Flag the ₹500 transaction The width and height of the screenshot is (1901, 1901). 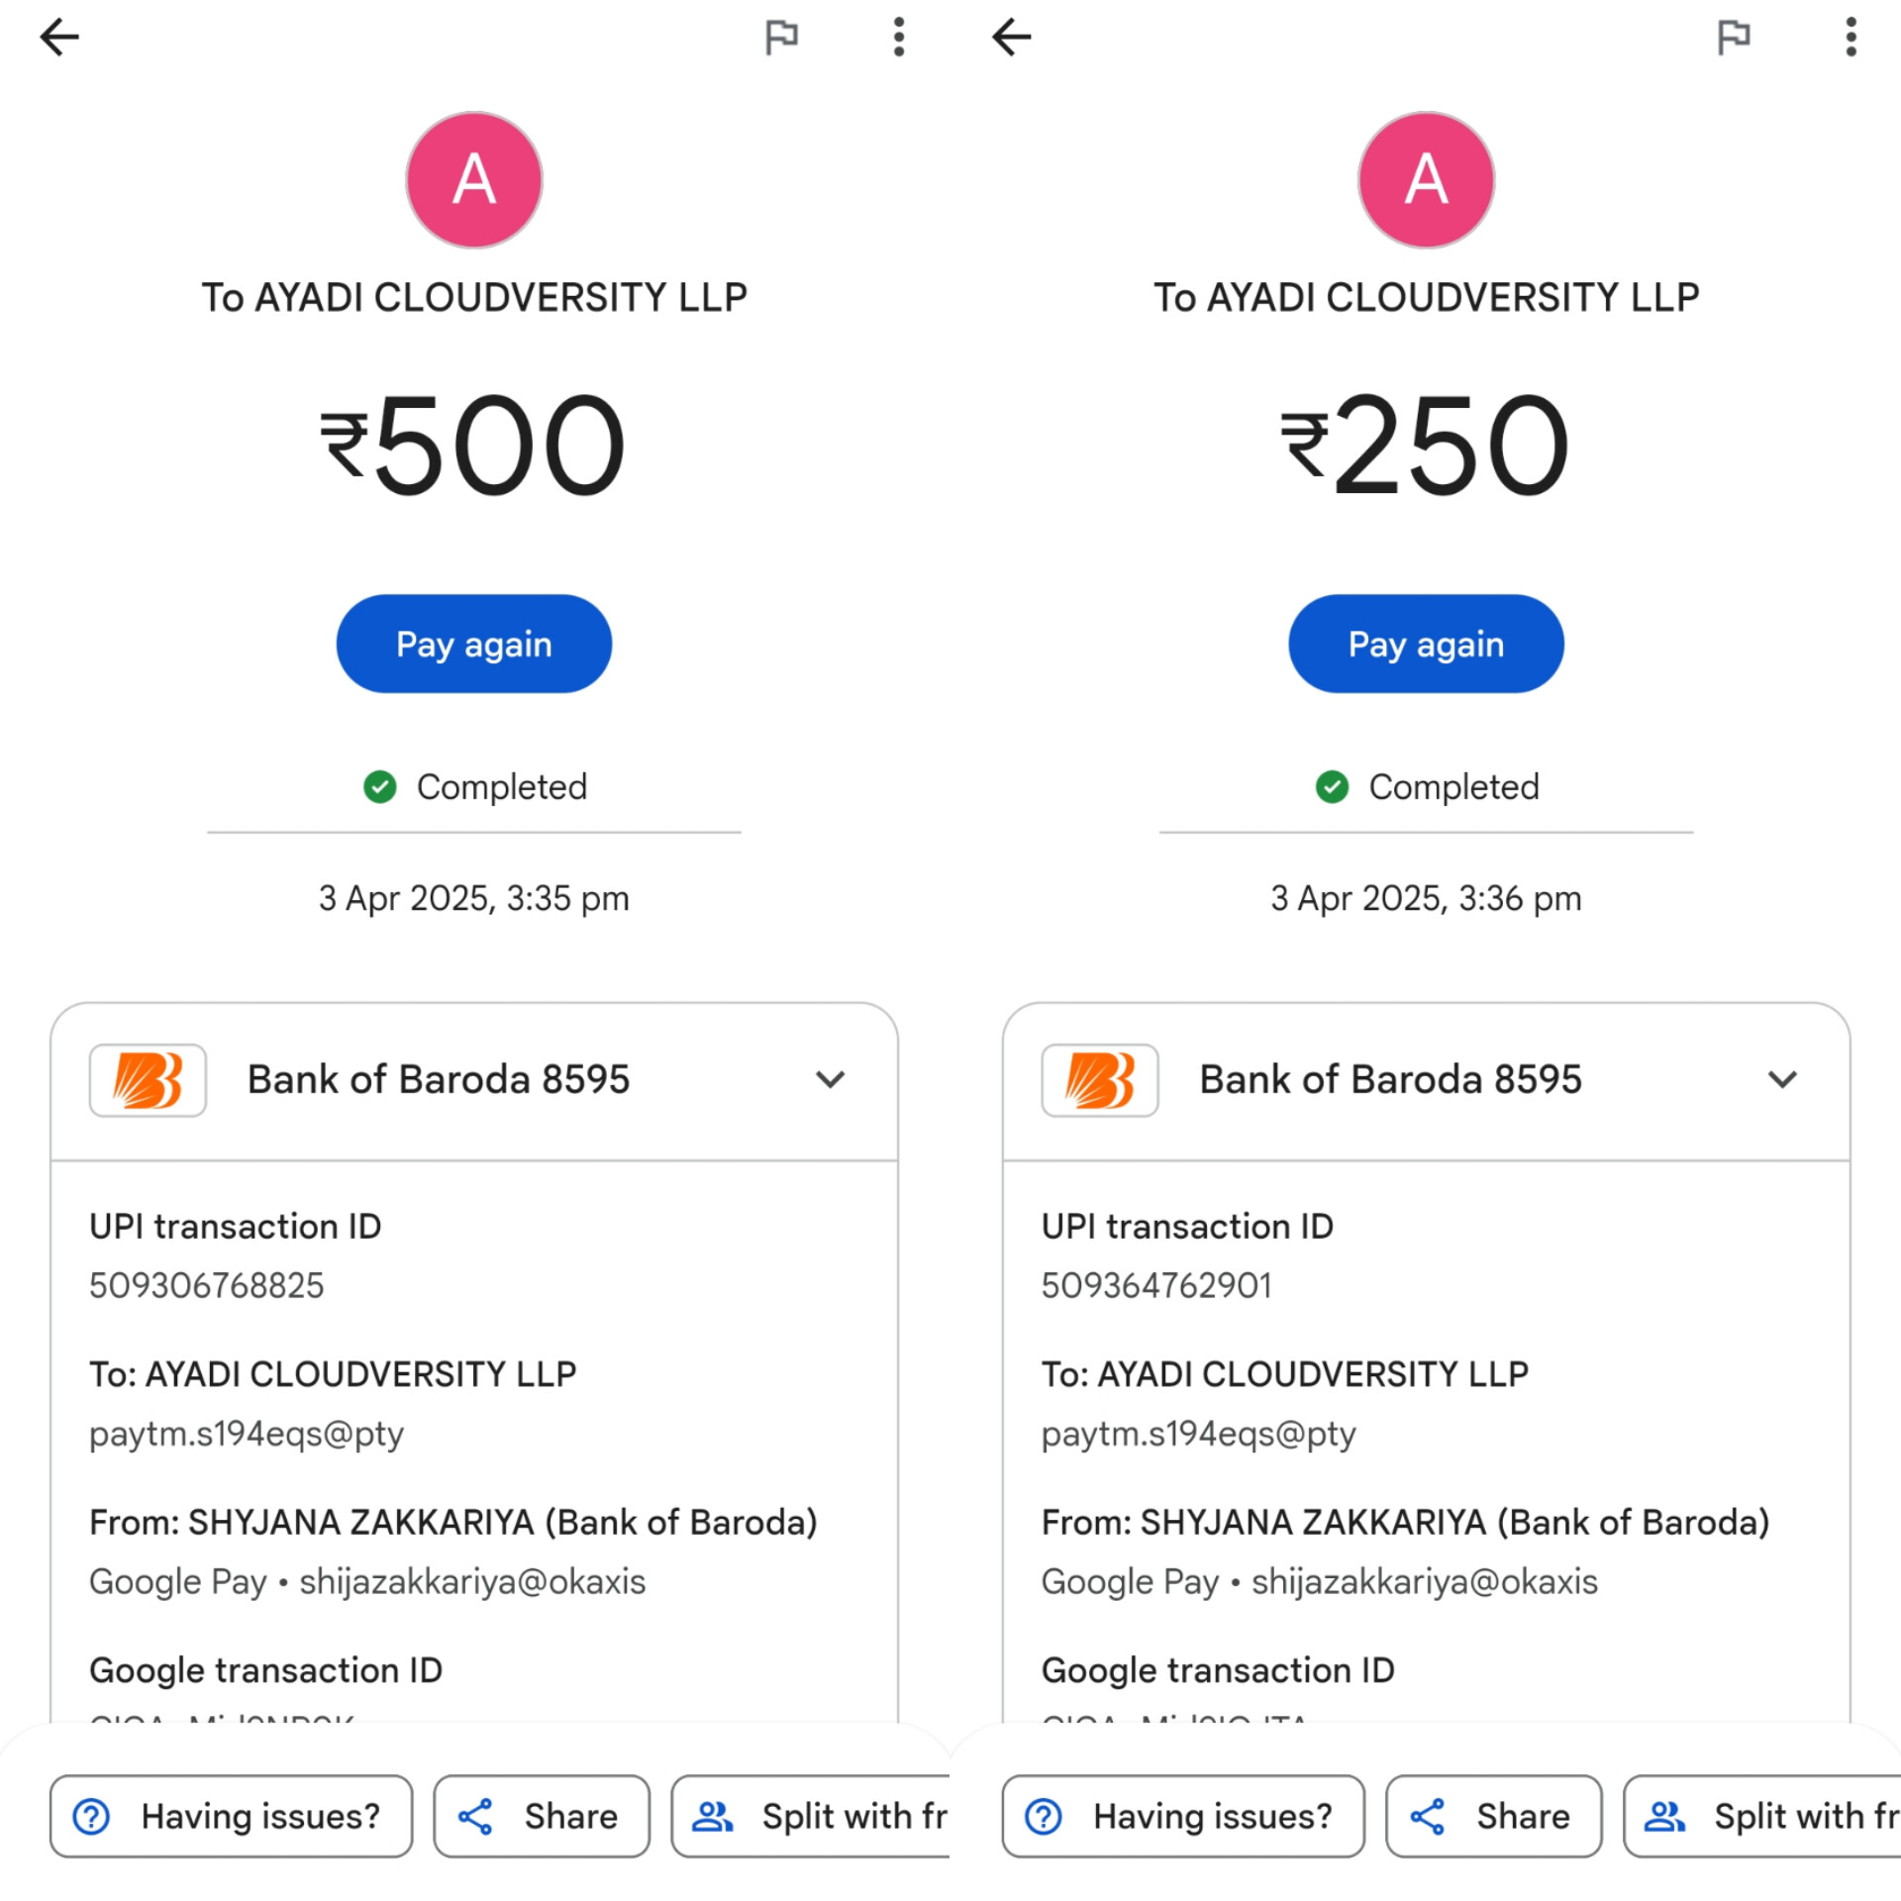(781, 38)
